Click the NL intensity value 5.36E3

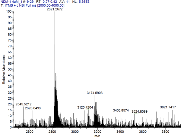tap(84, 2)
